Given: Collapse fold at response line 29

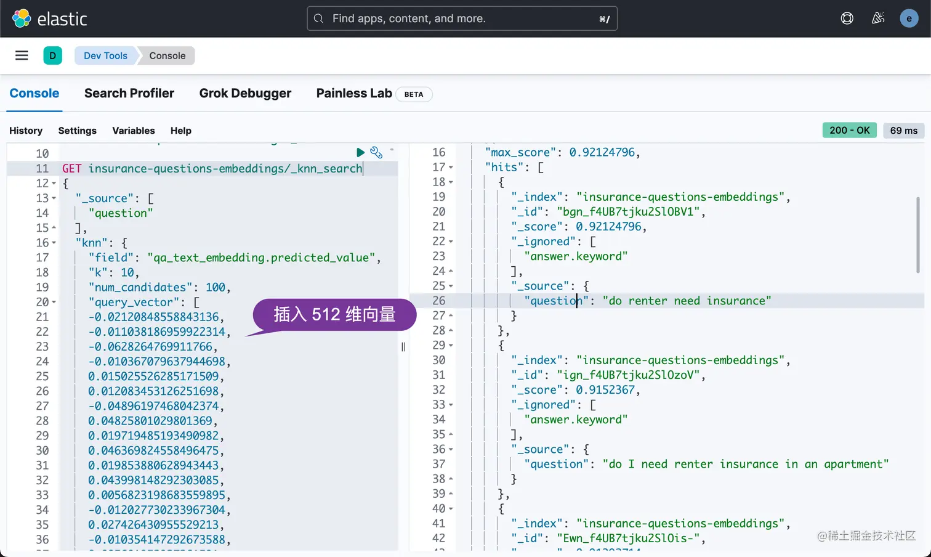Looking at the screenshot, I should point(451,346).
